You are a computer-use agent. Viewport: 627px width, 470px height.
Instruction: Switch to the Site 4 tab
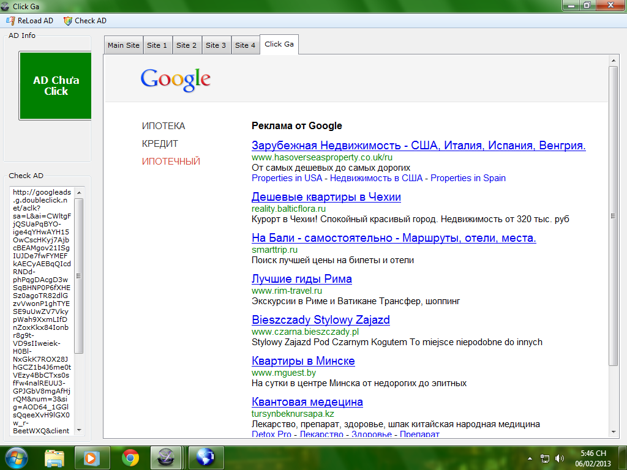tap(245, 45)
